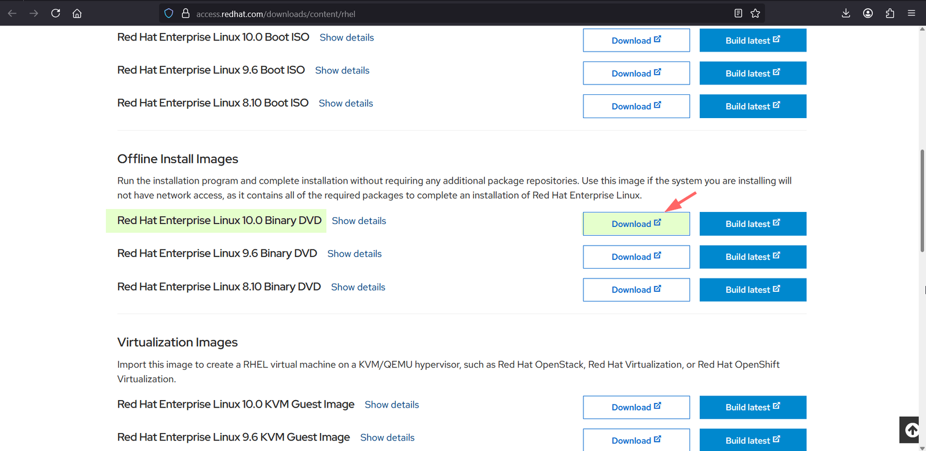Click the Red Hat Enterprise Linux 8.10 Binary DVD title
Viewport: 926px width, 451px height.
[x=219, y=287]
